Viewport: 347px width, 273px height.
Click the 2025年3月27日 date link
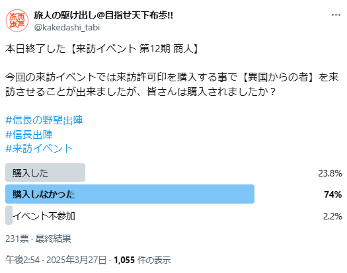[x=77, y=260]
